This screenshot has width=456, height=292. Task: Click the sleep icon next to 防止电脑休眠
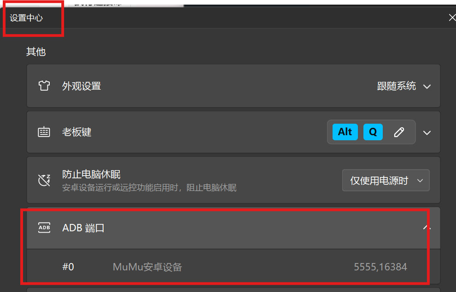click(44, 180)
